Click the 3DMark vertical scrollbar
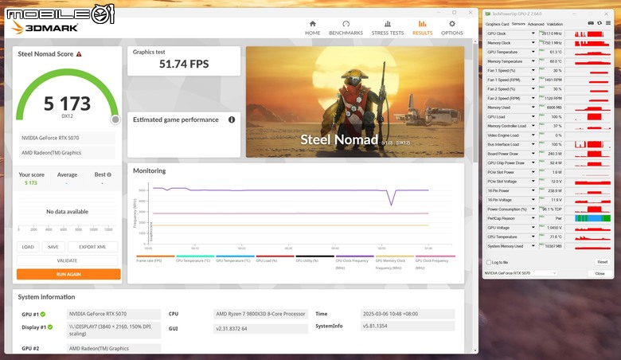This screenshot has height=360, width=621. [475, 103]
